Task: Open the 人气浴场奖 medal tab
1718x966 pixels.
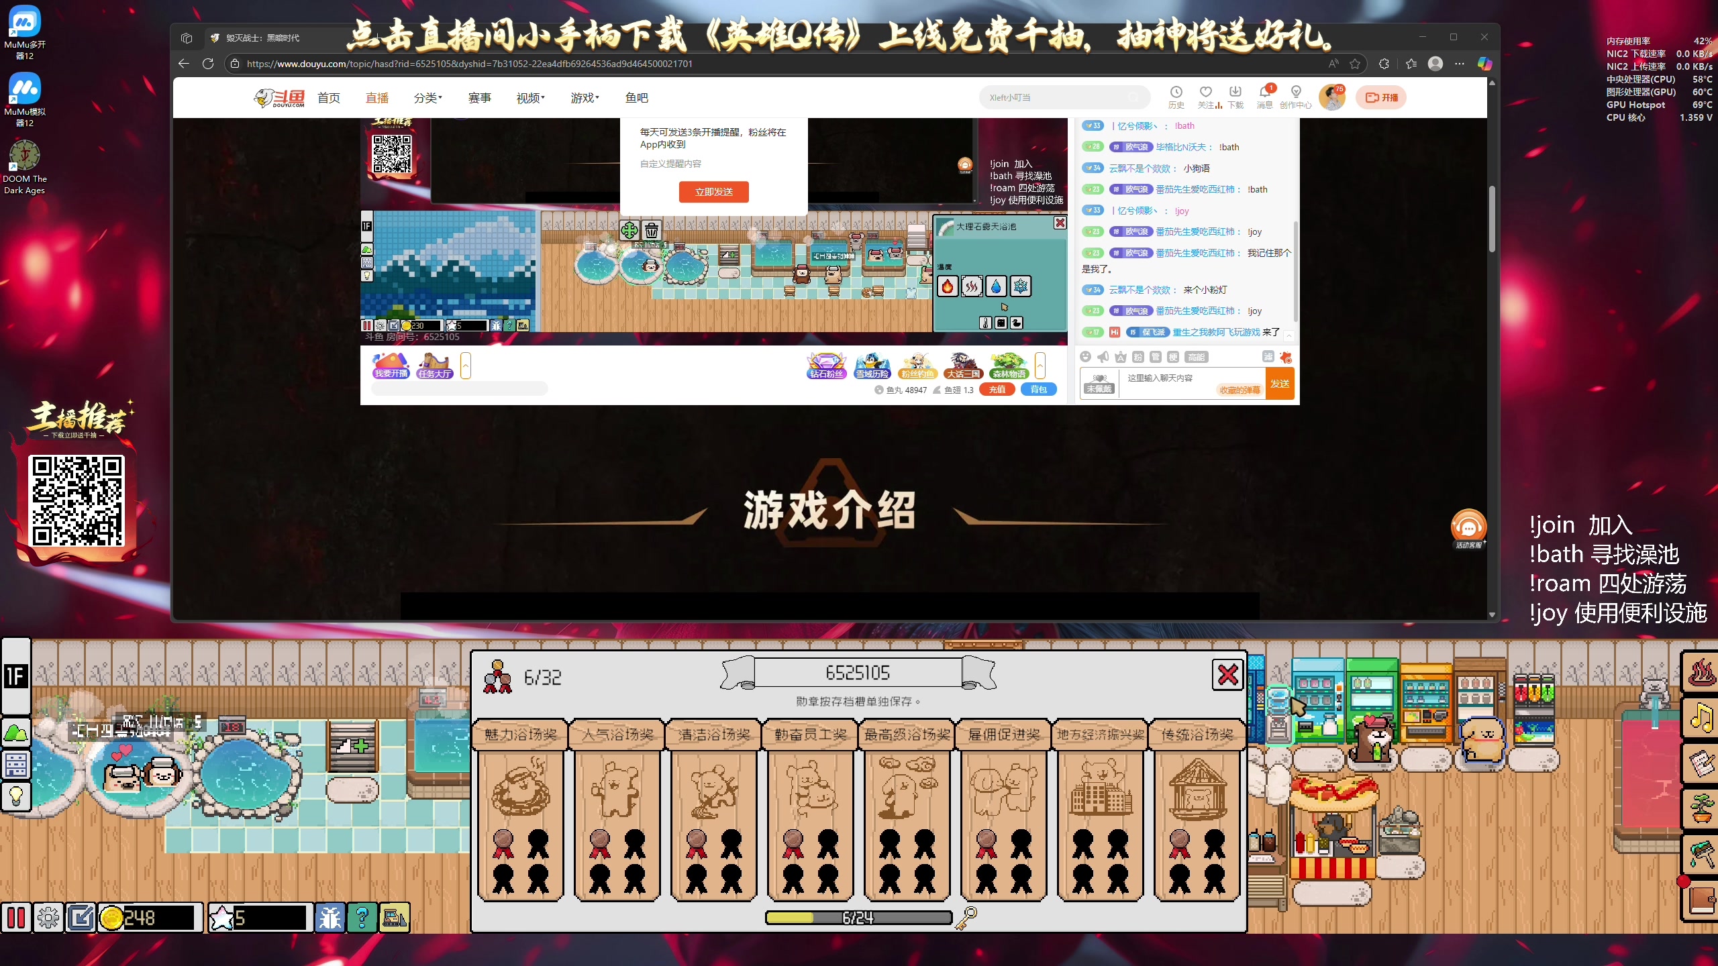Action: tap(617, 735)
